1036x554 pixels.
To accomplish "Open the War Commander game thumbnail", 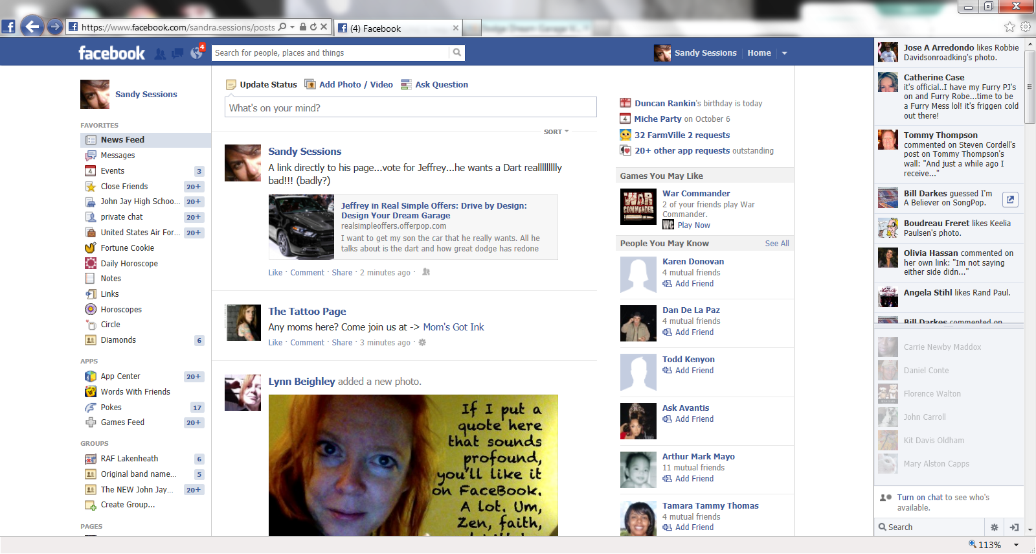I will [638, 207].
